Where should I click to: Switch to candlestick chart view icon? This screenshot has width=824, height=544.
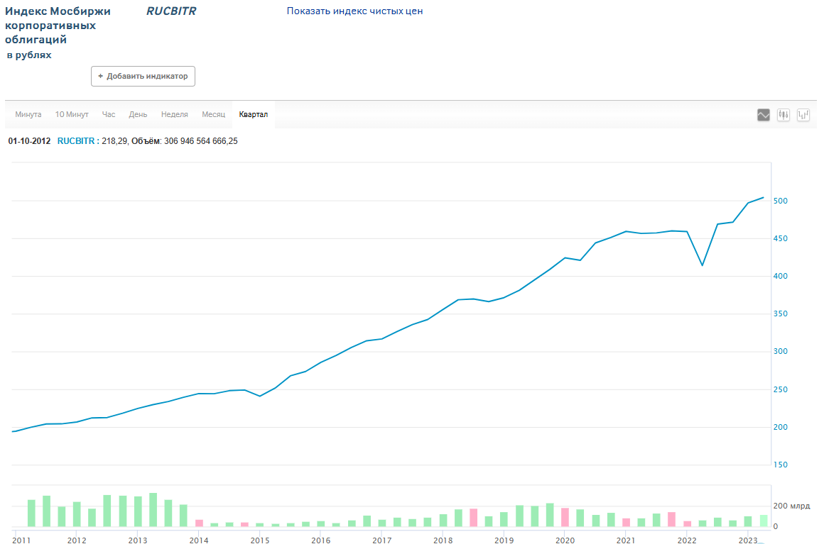pos(783,114)
